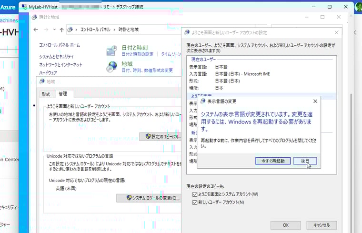Expand chevron after コントロール パネル breadcrumb

[114, 30]
